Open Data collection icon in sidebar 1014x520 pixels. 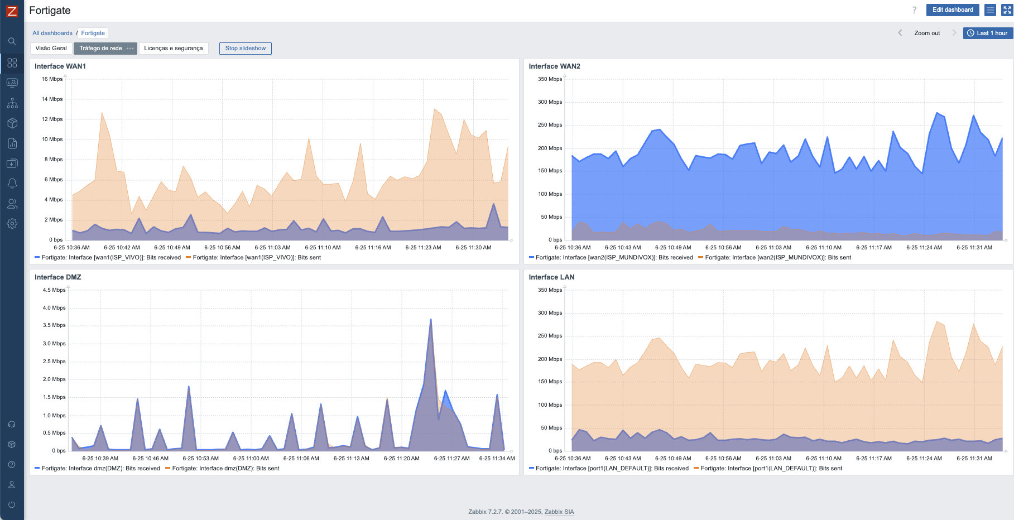12,163
